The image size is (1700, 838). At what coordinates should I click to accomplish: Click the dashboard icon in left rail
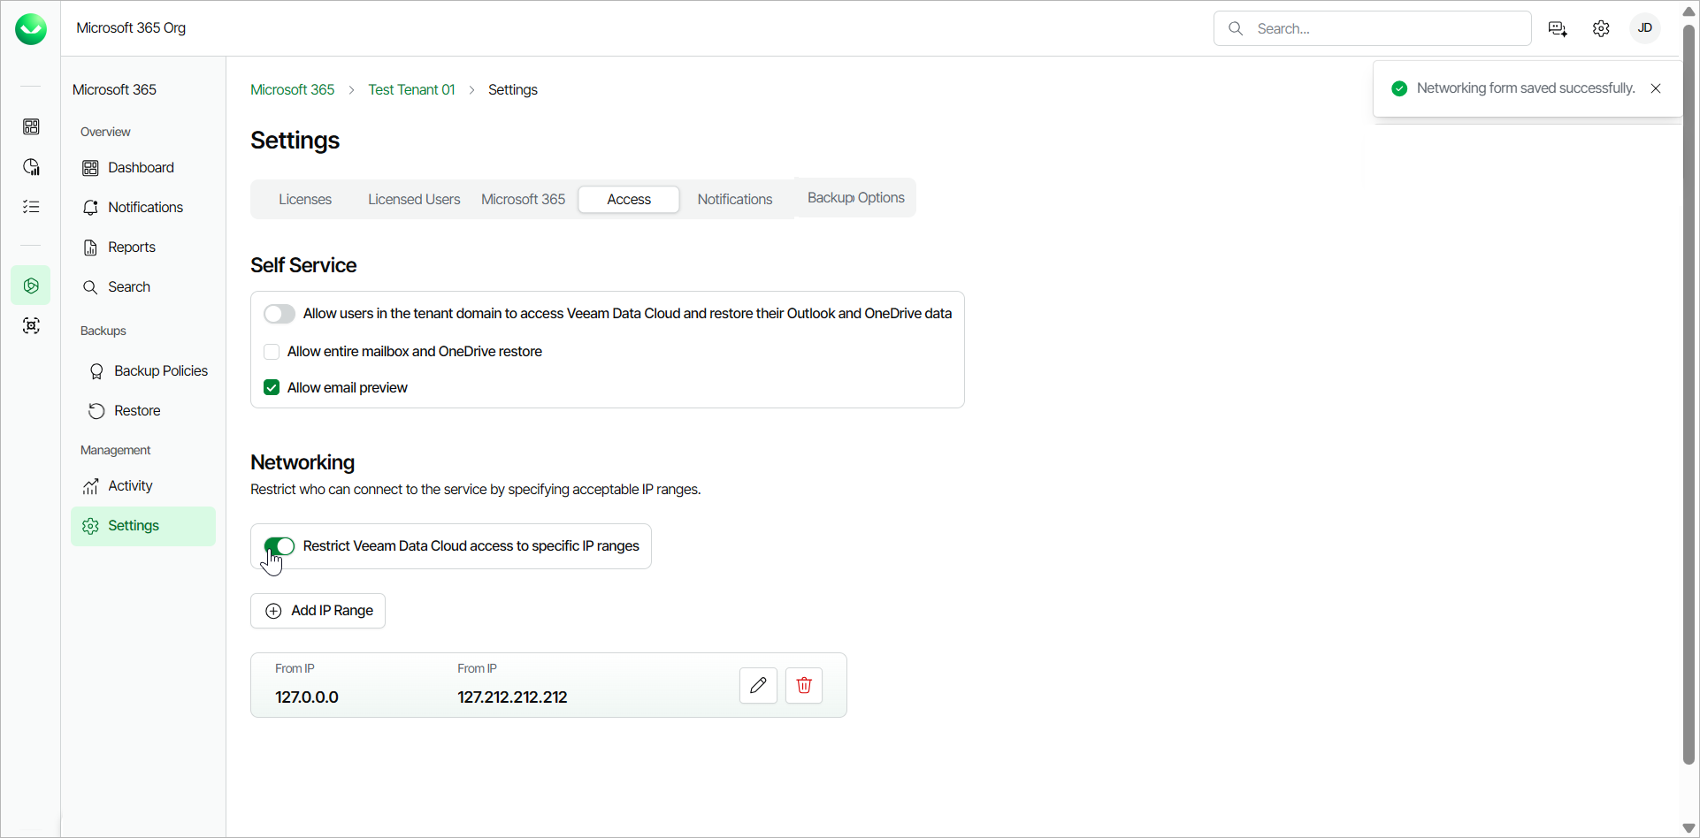click(x=31, y=126)
